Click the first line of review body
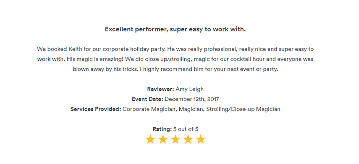The width and height of the screenshot is (359, 164). pos(175,49)
